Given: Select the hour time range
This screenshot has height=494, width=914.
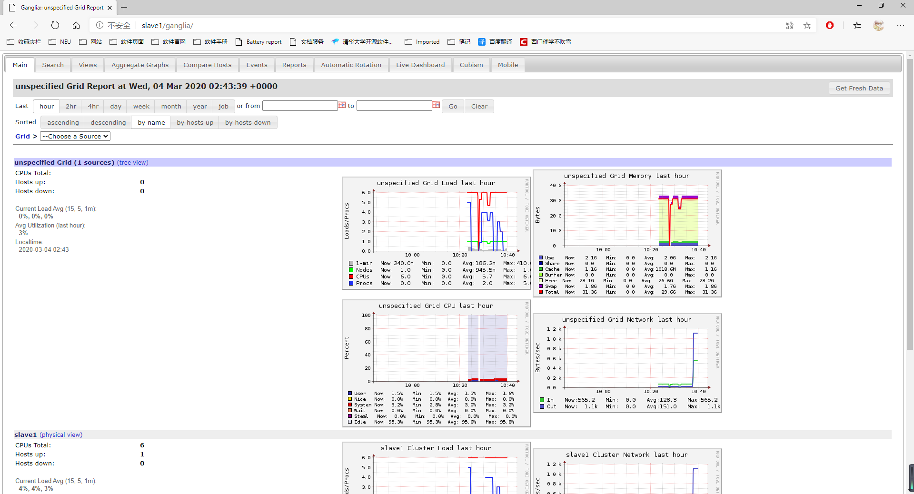Looking at the screenshot, I should point(47,106).
